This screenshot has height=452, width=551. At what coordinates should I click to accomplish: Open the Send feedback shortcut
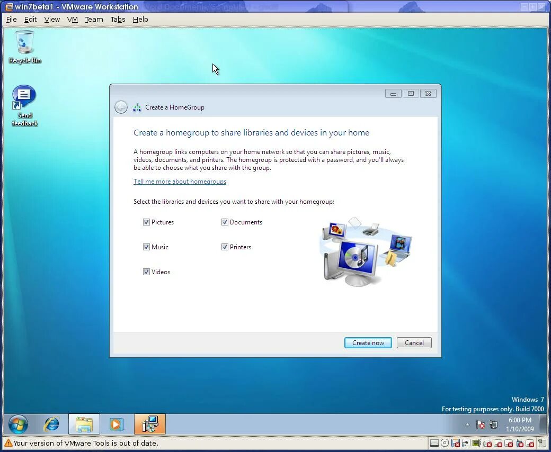click(24, 105)
